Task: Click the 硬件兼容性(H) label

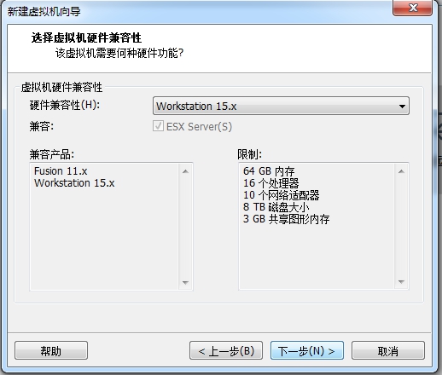Action: click(x=65, y=105)
